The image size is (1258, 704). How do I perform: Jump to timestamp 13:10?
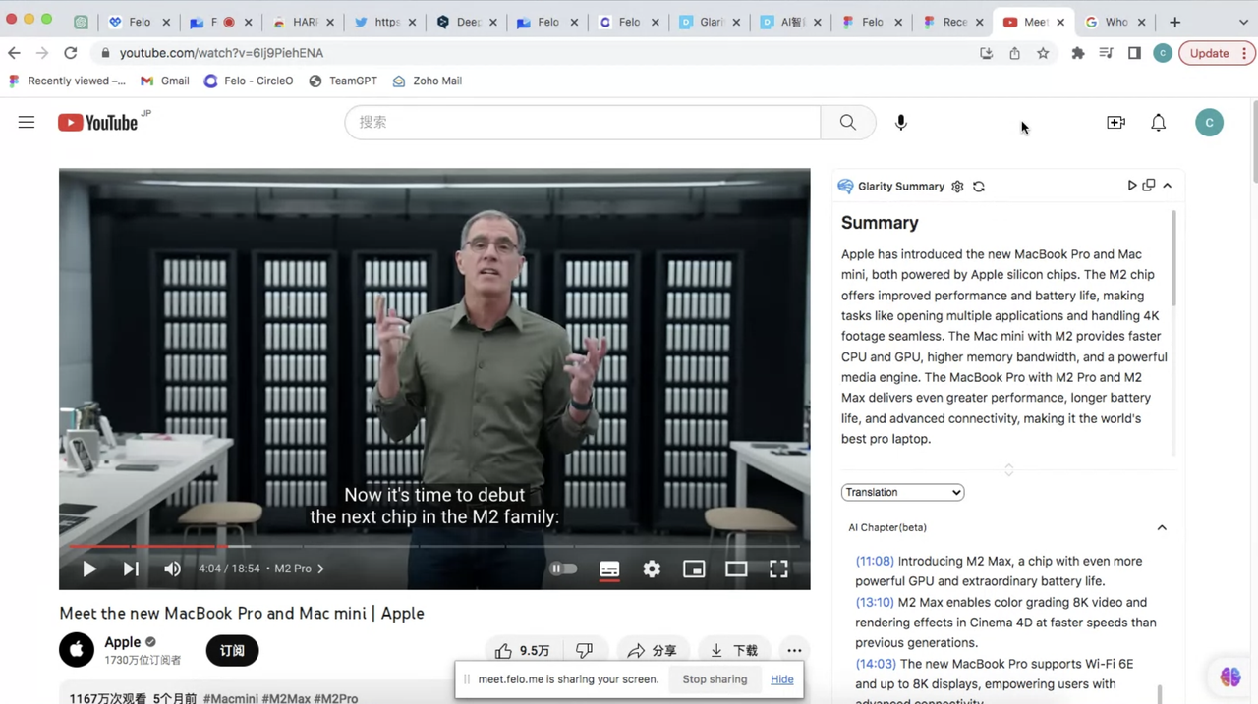coord(875,603)
